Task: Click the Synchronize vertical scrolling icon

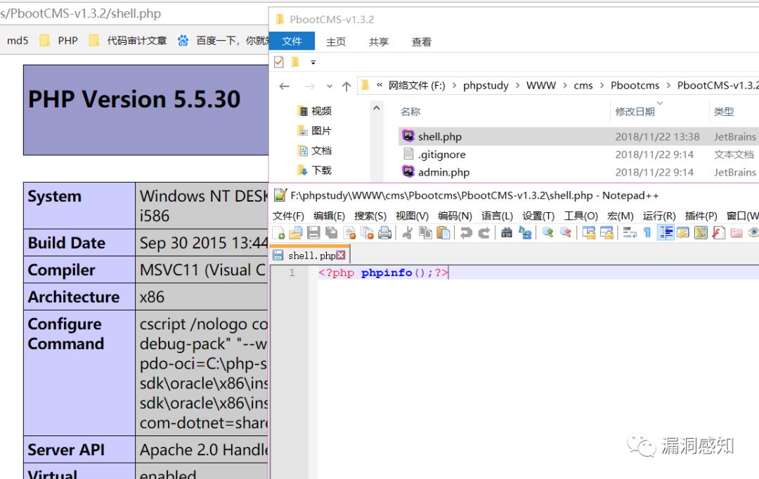Action: click(x=589, y=233)
